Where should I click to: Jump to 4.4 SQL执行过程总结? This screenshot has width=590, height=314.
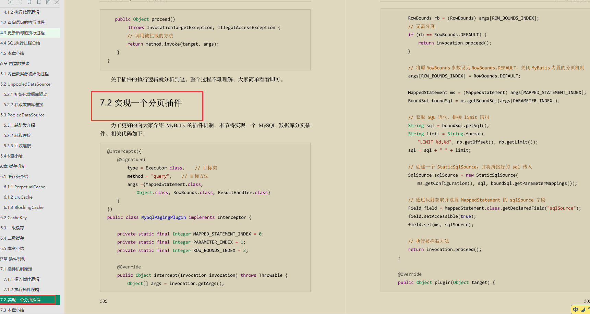[20, 43]
